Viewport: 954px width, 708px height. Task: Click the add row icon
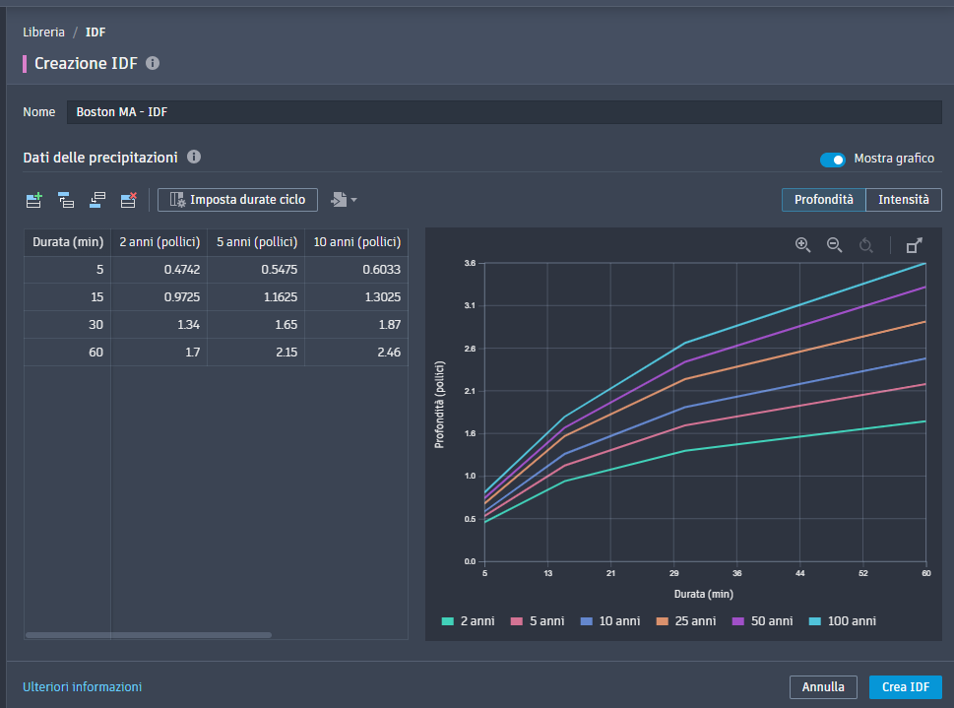[x=34, y=200]
